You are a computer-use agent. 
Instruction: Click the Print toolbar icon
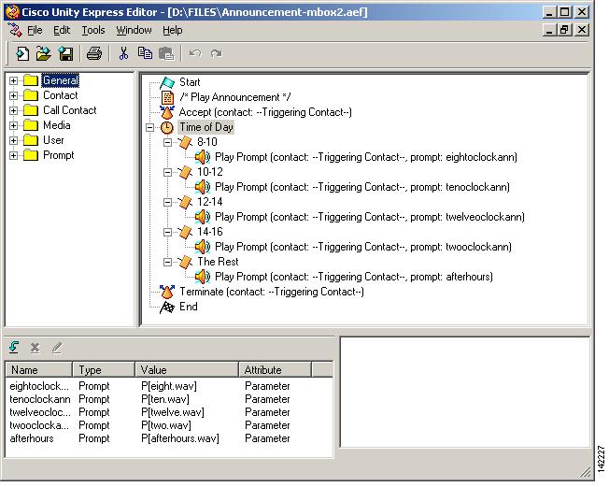click(94, 53)
